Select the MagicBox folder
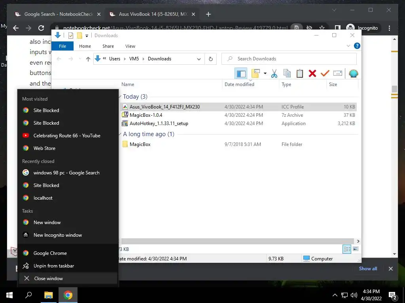 pyautogui.click(x=238, y=144)
